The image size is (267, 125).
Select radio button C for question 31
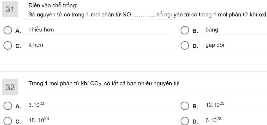coord(8,46)
